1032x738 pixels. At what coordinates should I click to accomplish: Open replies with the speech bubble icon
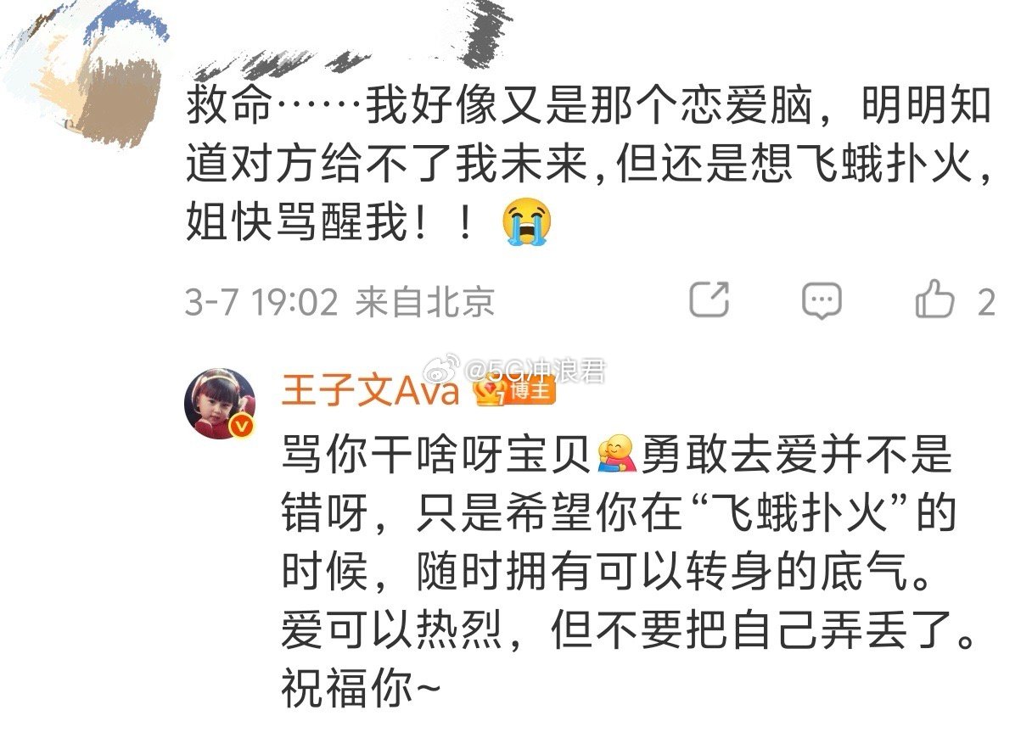point(821,301)
